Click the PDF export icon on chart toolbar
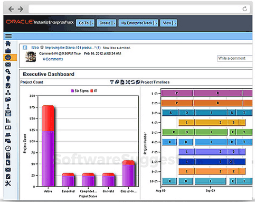The width and height of the screenshot is (255, 202). click(122, 82)
